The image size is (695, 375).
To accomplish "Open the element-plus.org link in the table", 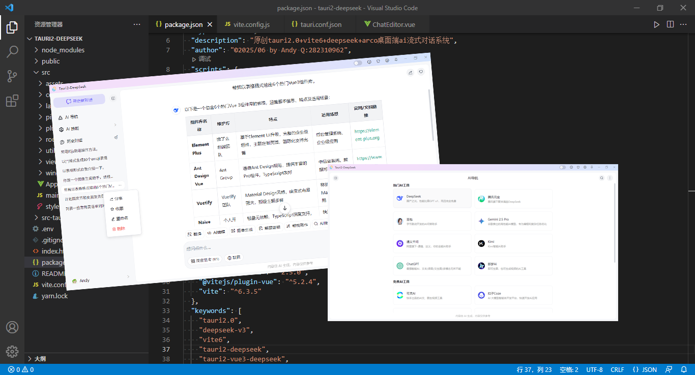I will pyautogui.click(x=367, y=135).
